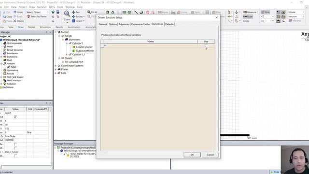
Task: Click Select by Name
Action: (x=37, y=16)
